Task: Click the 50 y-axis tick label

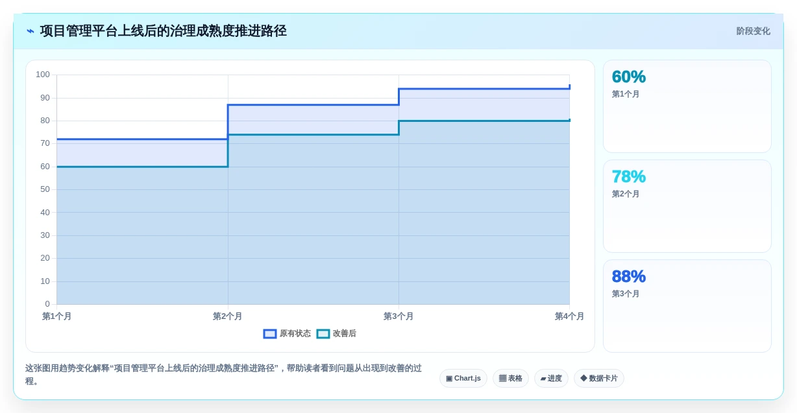Action: click(x=45, y=189)
